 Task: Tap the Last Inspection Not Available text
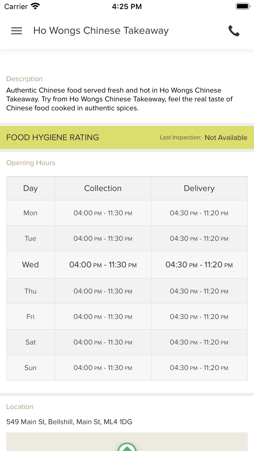tap(204, 137)
